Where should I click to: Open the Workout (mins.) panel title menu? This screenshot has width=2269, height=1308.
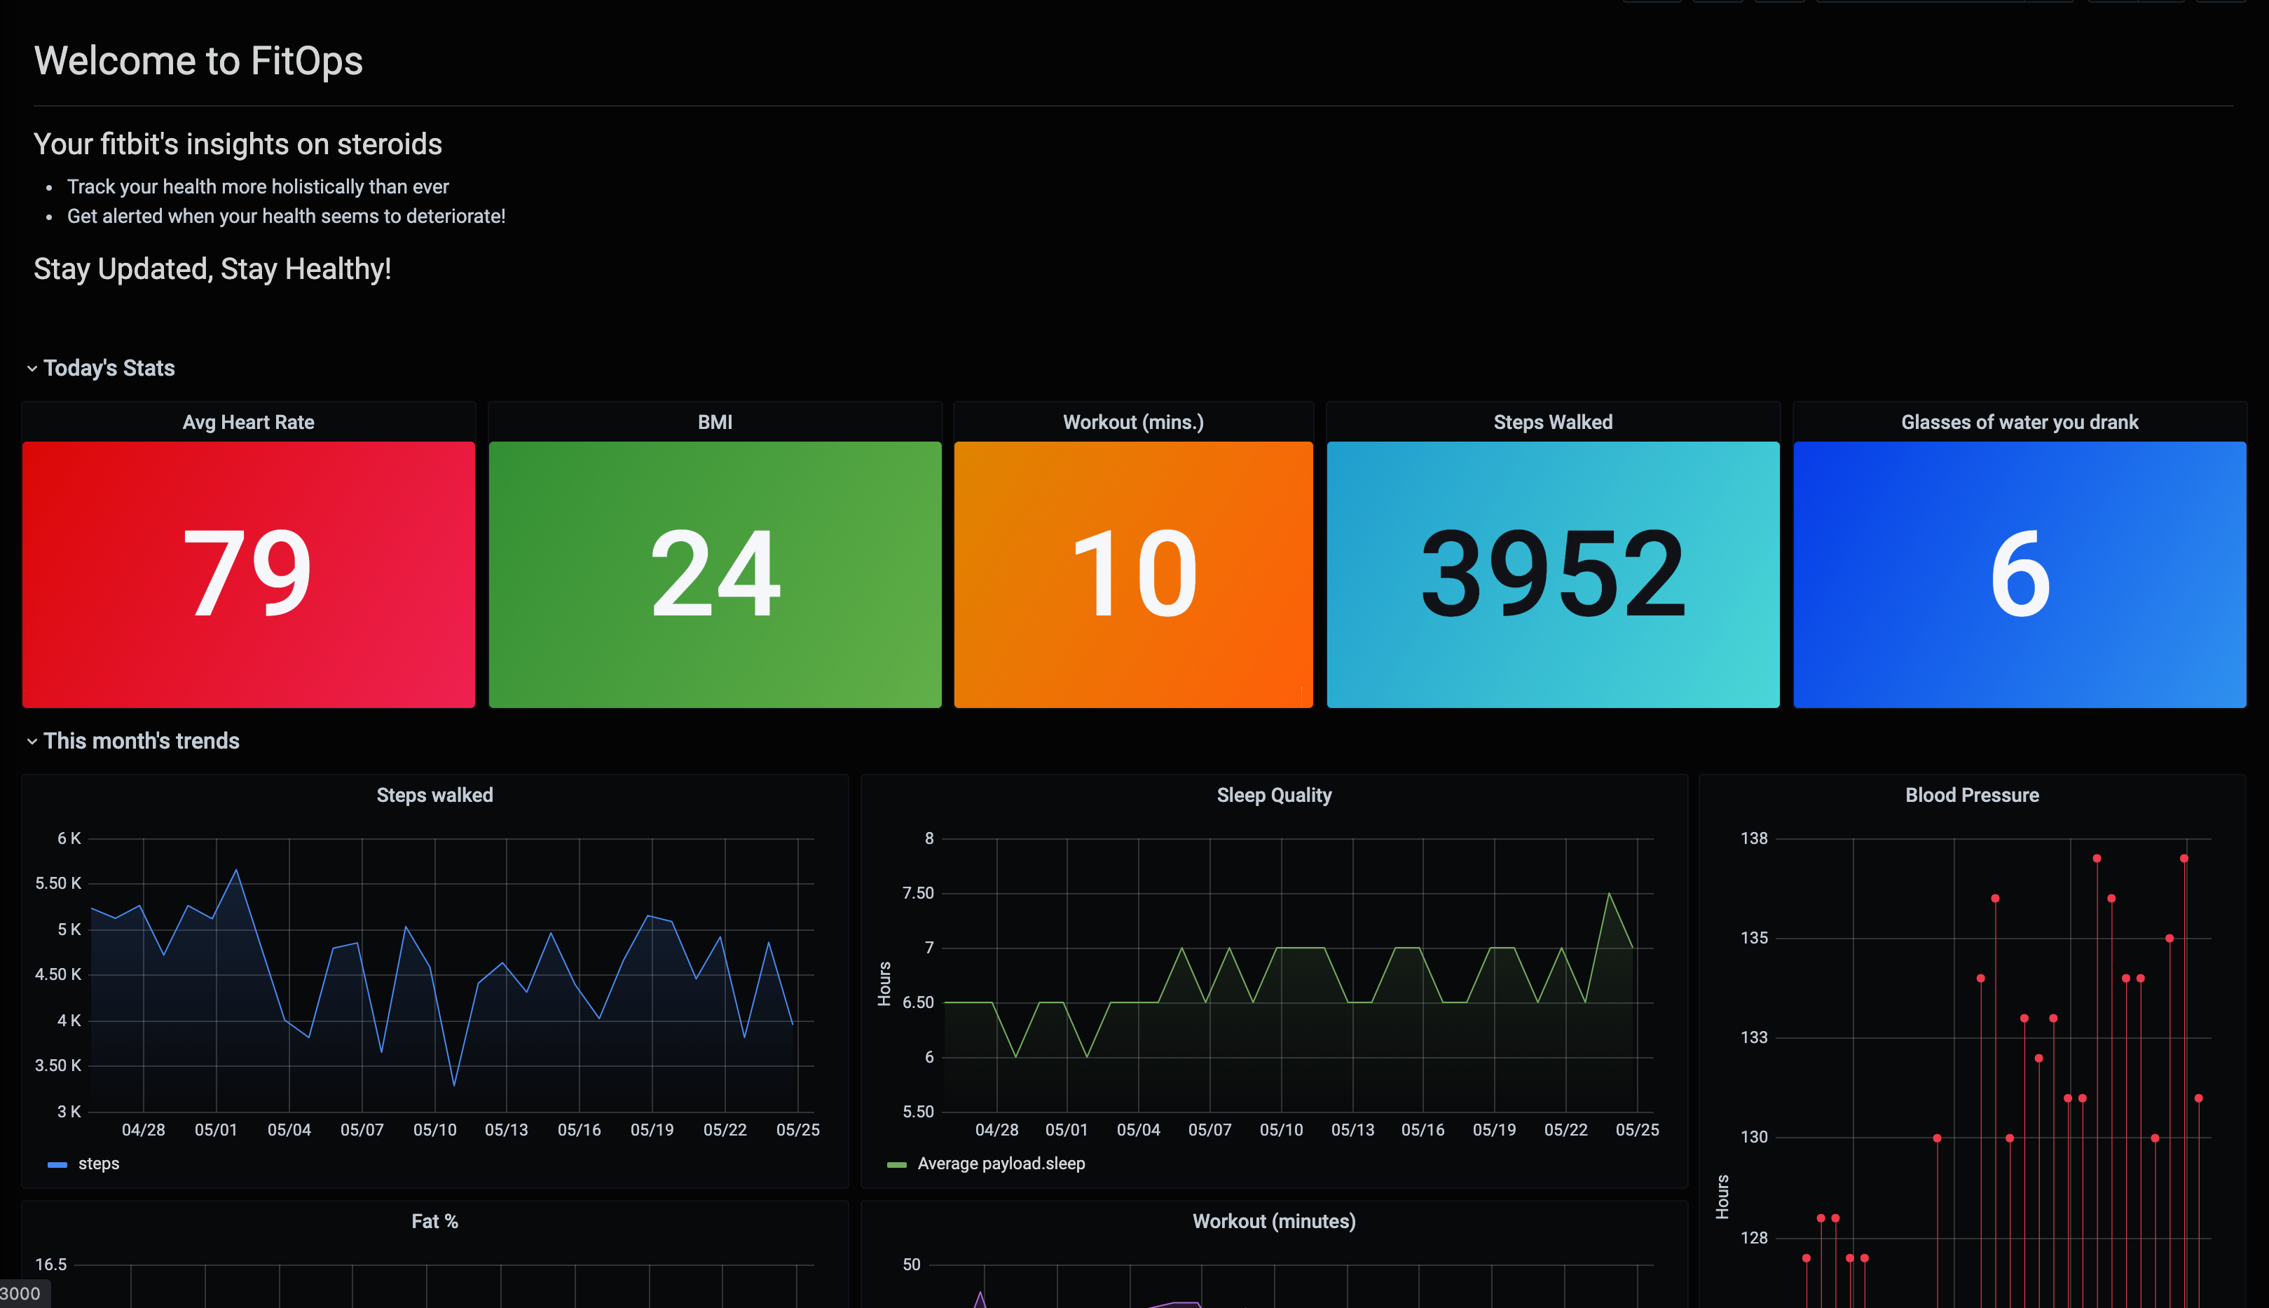tap(1133, 422)
